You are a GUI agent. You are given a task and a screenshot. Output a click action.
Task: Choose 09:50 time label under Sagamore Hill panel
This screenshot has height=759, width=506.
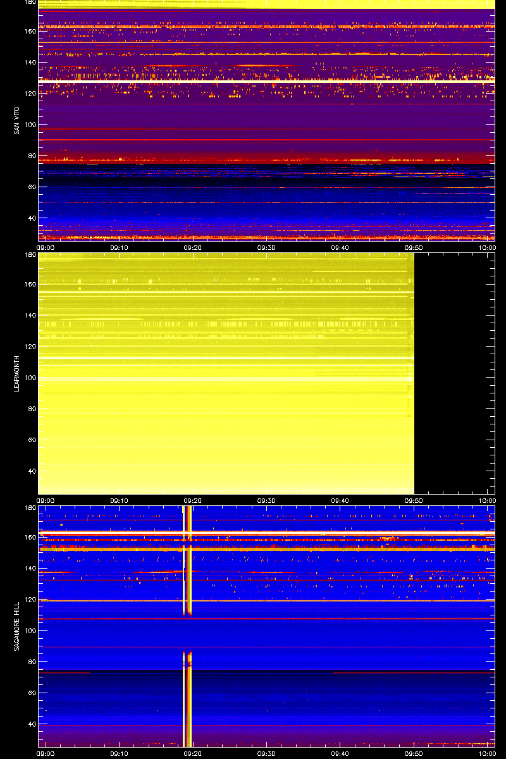point(414,753)
